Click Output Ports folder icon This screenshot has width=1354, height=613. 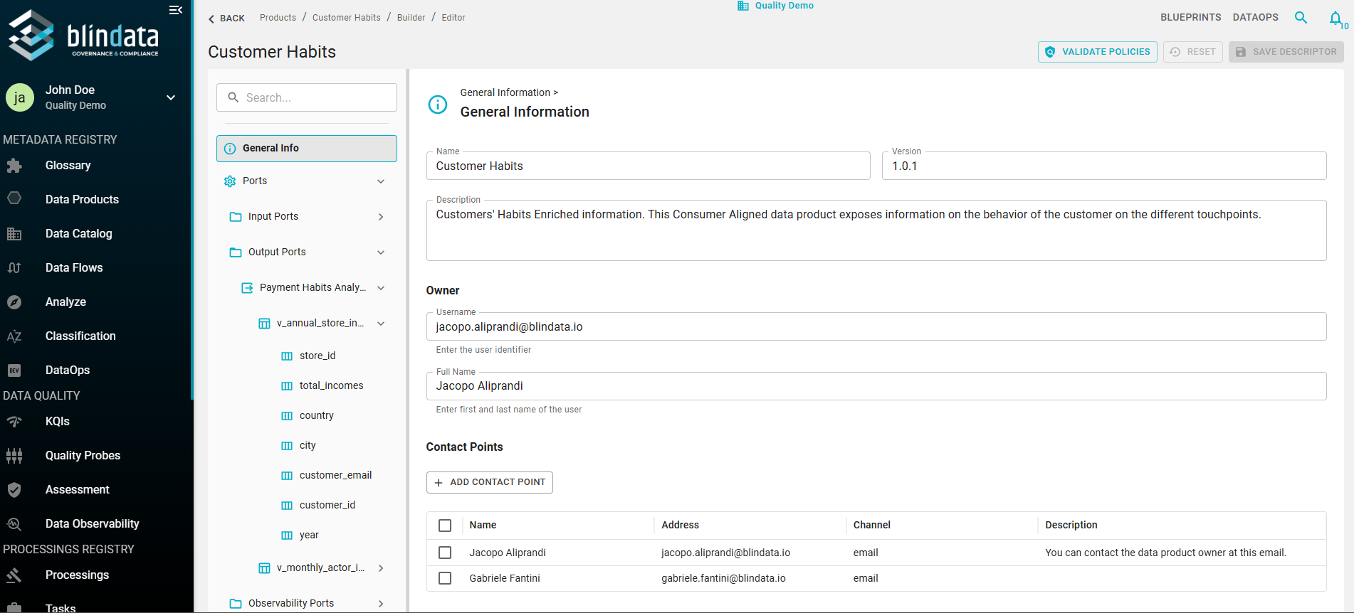tap(236, 252)
